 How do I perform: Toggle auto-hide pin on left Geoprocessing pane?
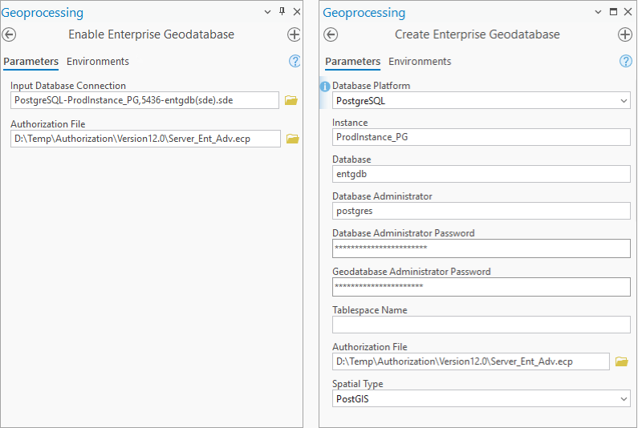(282, 11)
